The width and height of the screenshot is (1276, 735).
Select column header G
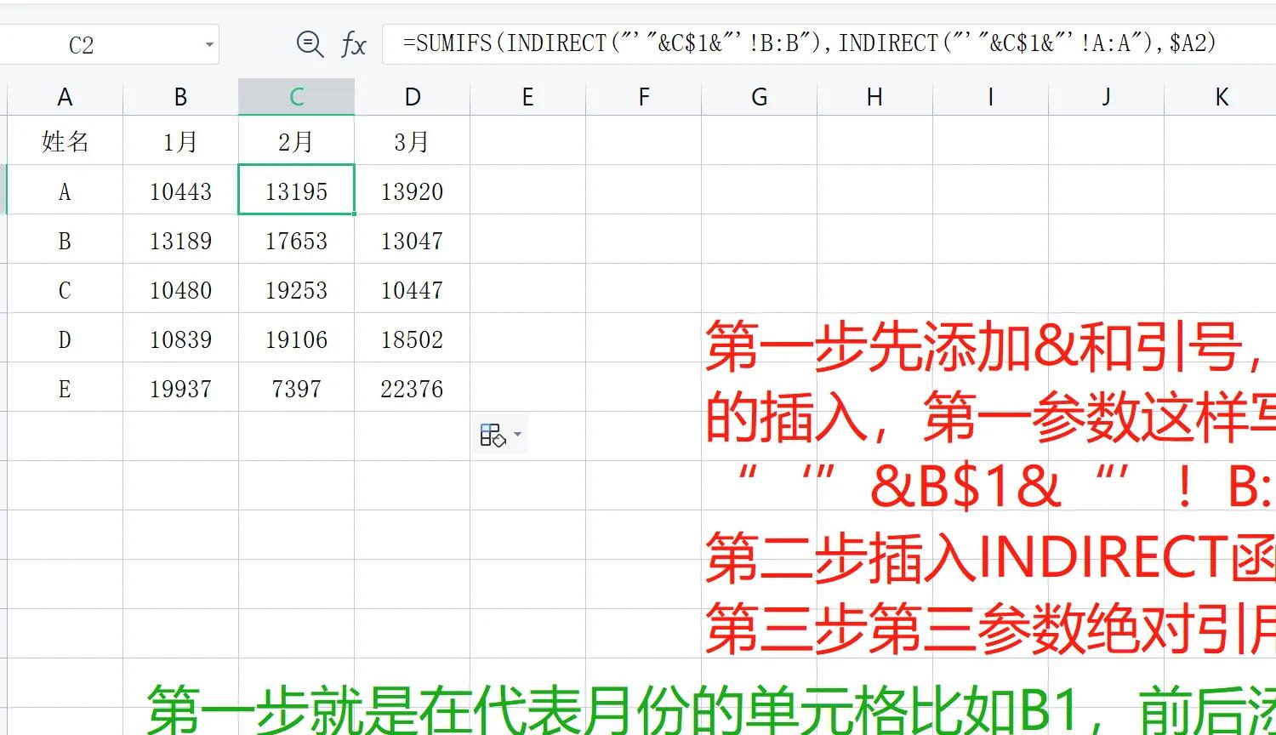[x=758, y=96]
